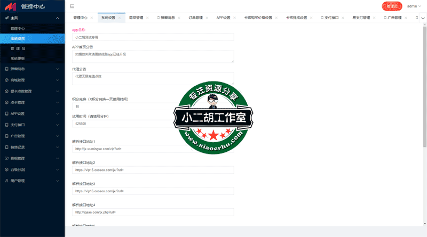Click the 解析接口地址3 input field
The width and height of the screenshot is (427, 237).
[153, 191]
